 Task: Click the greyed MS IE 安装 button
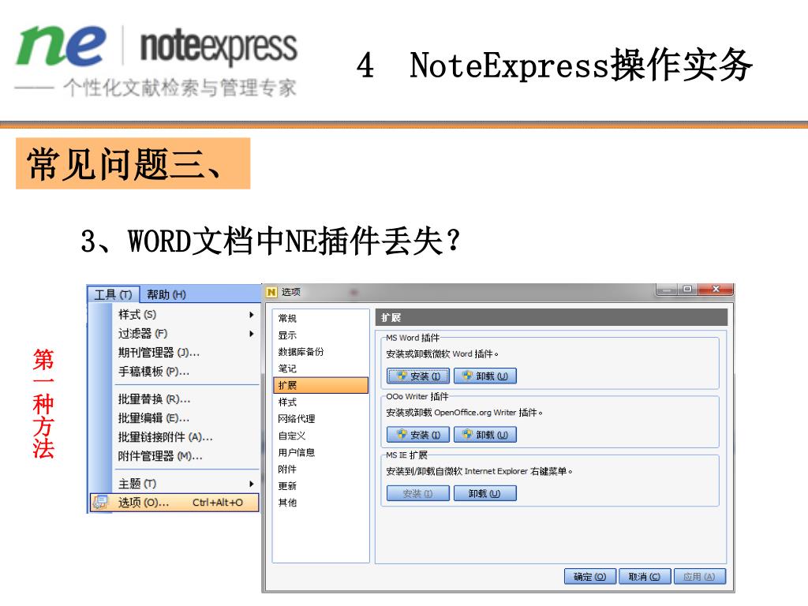tap(418, 494)
